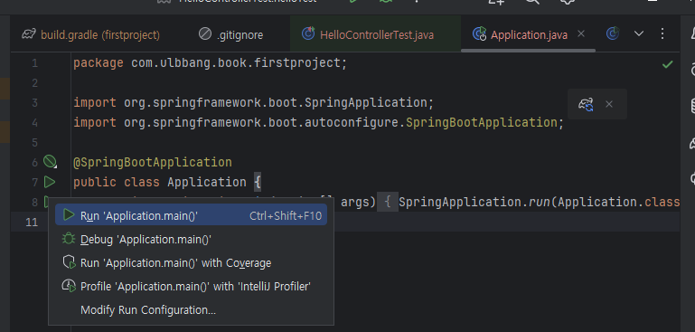Click line number 11 in the gutter

coord(32,222)
